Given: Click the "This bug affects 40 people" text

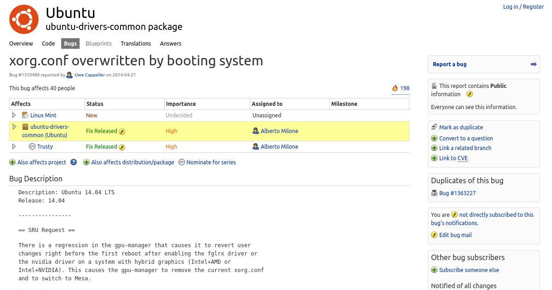Looking at the screenshot, I should pyautogui.click(x=42, y=88).
